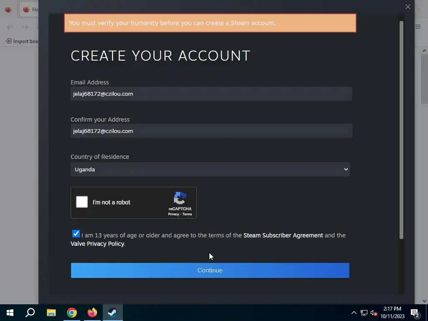Open the Country of Residence dropdown
428x321 pixels.
tap(210, 170)
